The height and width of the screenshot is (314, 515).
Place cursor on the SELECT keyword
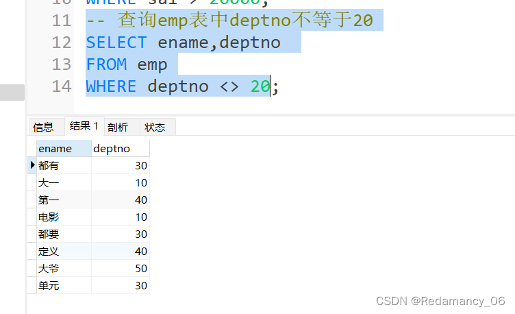point(116,43)
